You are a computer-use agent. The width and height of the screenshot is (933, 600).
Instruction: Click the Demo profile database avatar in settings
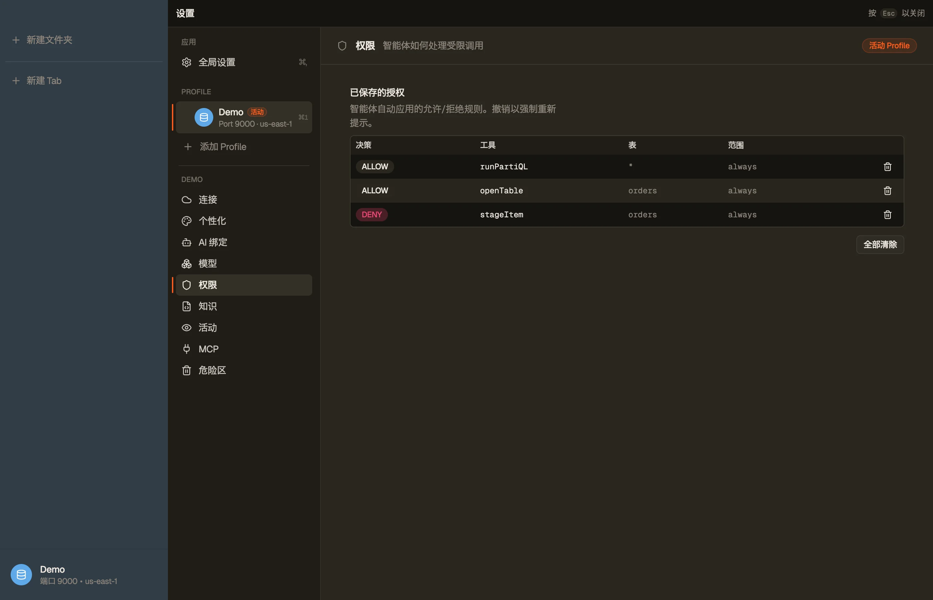[x=204, y=117]
